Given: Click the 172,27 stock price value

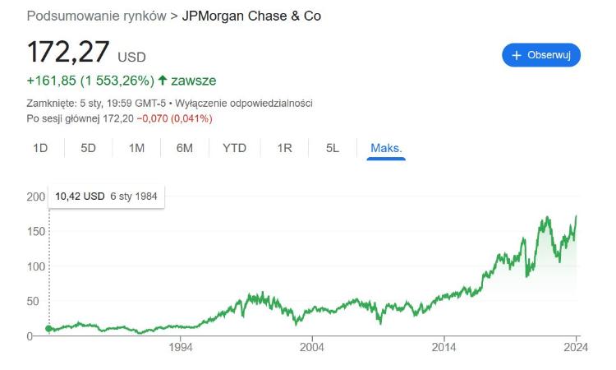Looking at the screenshot, I should tap(68, 52).
